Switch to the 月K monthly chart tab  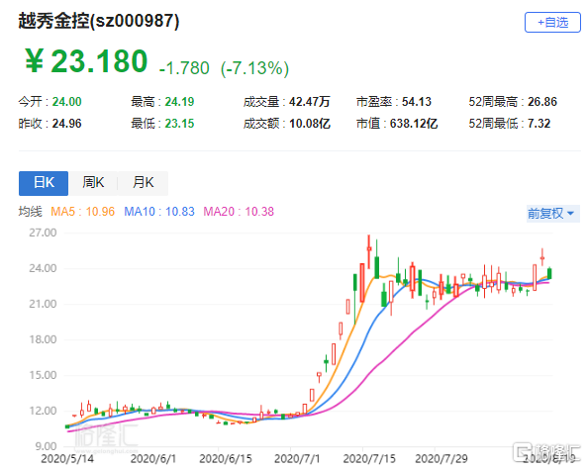point(143,183)
